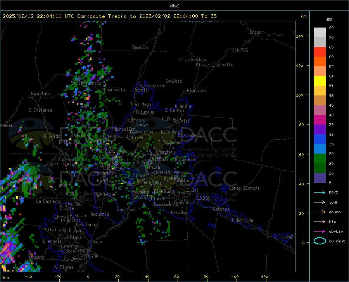The height and width of the screenshot is (282, 349).
Task: Click the white 30HM arrow in legend
Action: (x=320, y=202)
